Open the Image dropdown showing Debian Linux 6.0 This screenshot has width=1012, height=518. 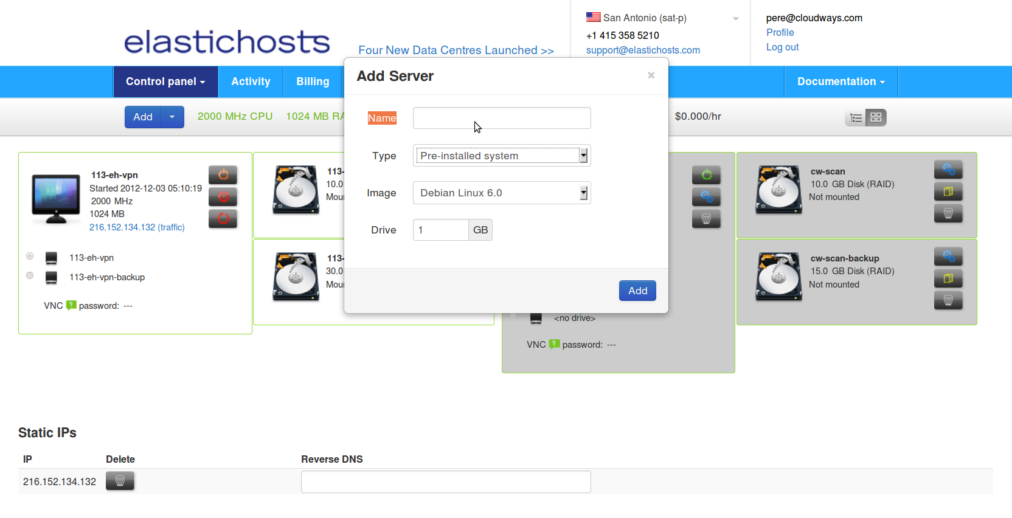(502, 193)
